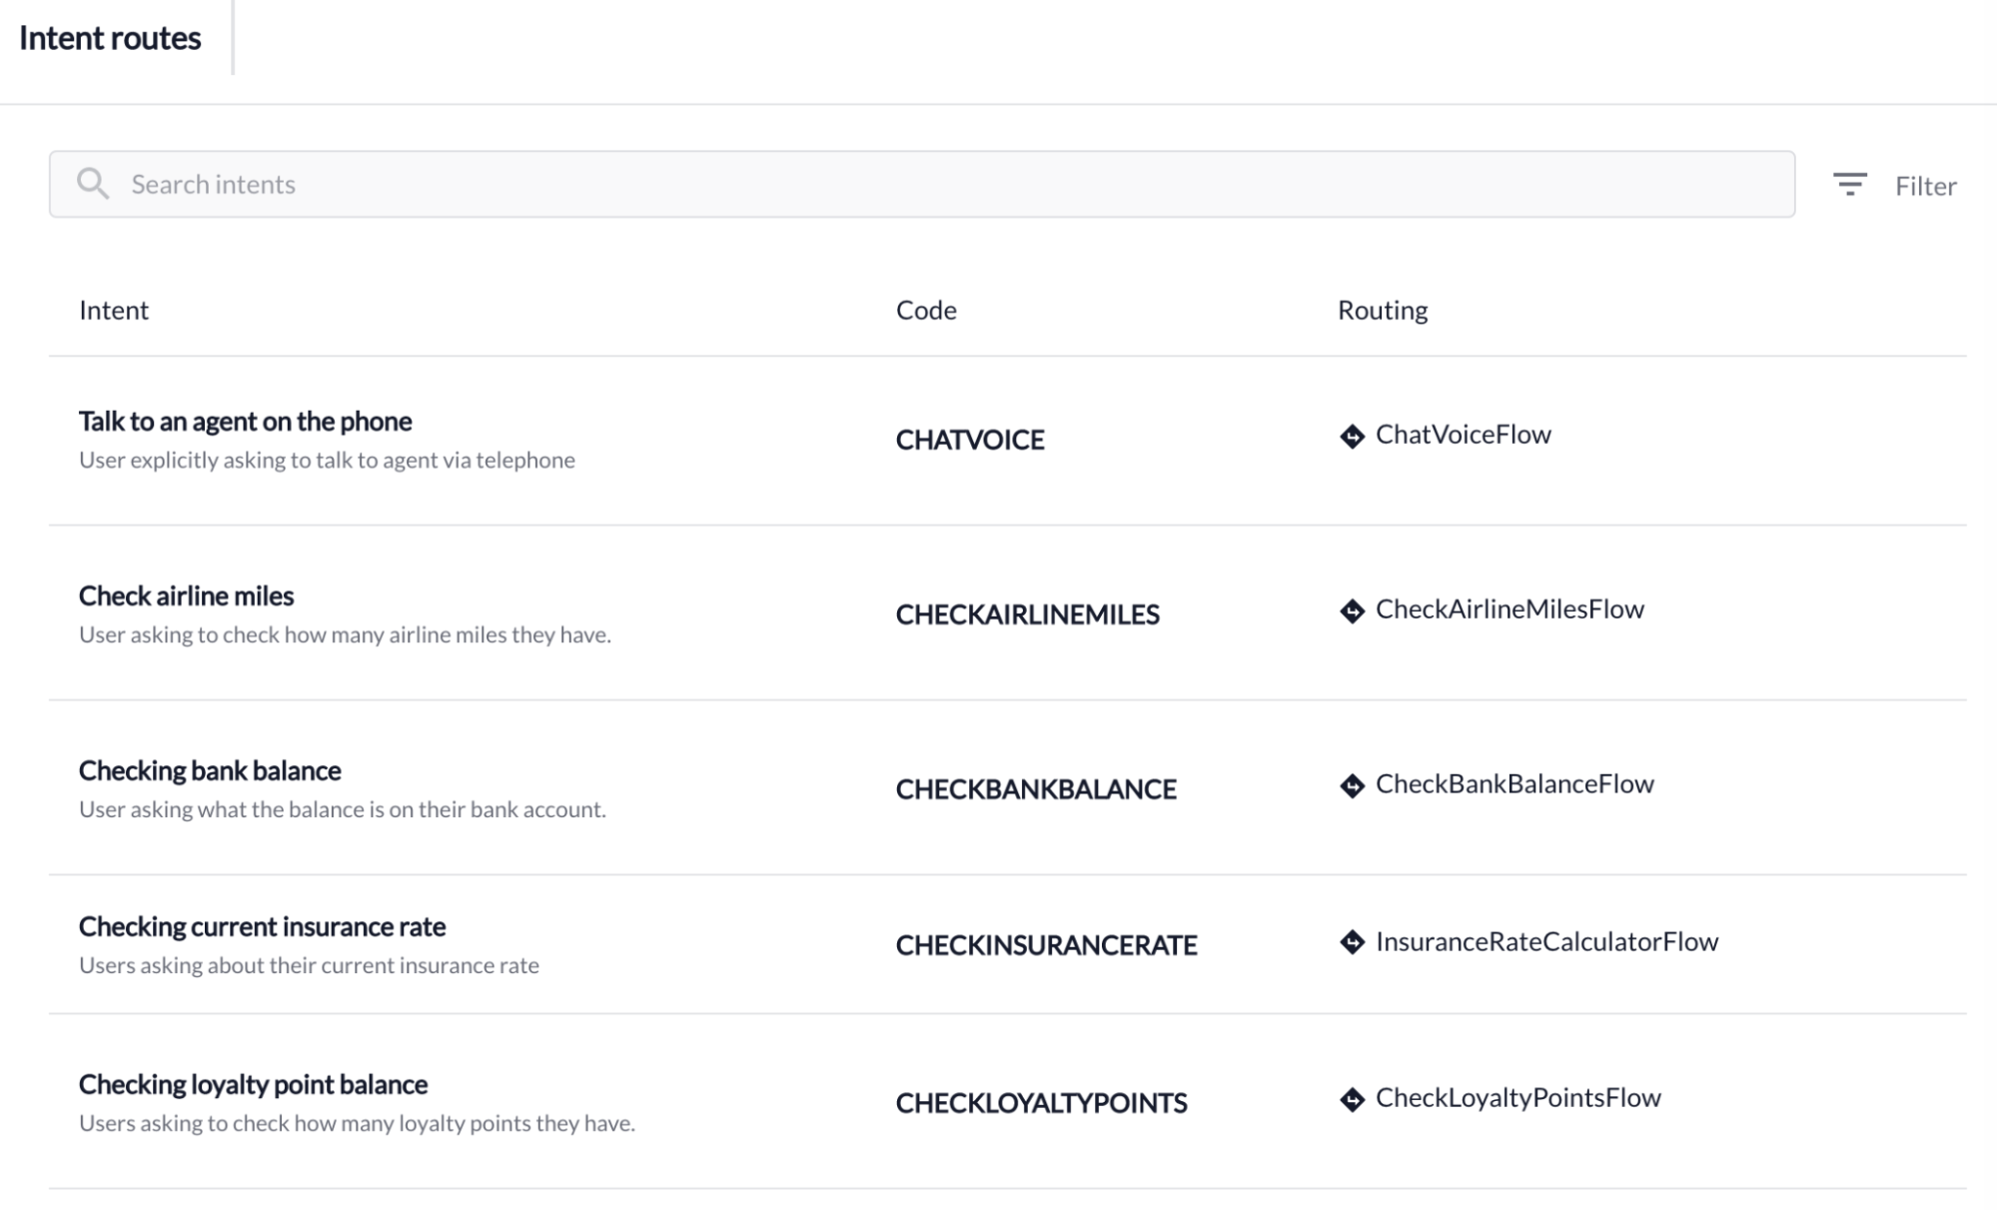Click the CheckLoyaltyPointsFlow diamond icon
Screen dimensions: 1997x1211
coord(1352,1100)
